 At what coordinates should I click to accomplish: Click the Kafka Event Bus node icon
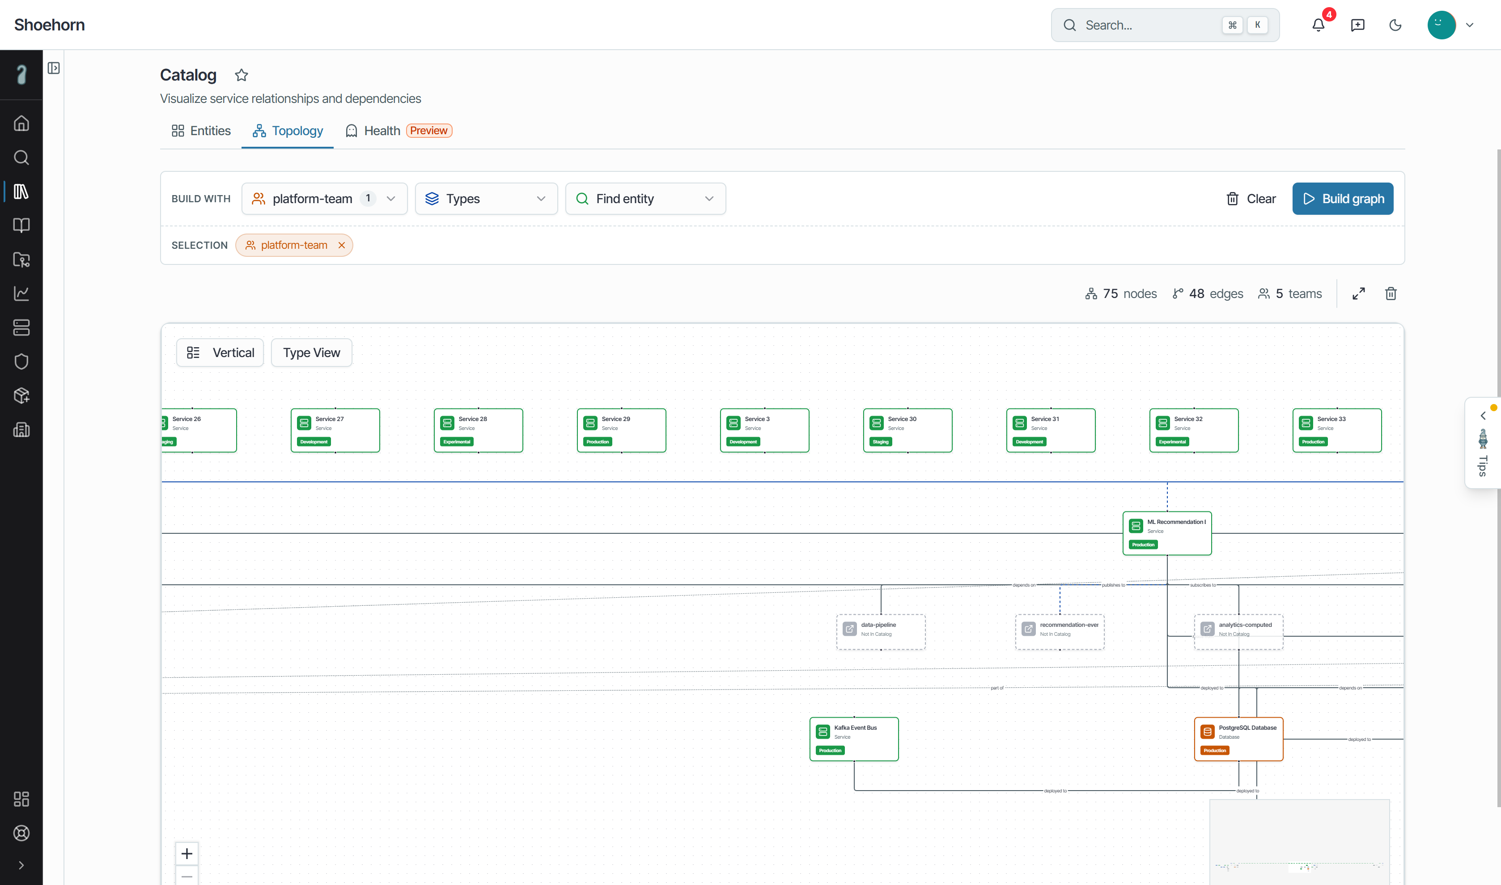823,732
